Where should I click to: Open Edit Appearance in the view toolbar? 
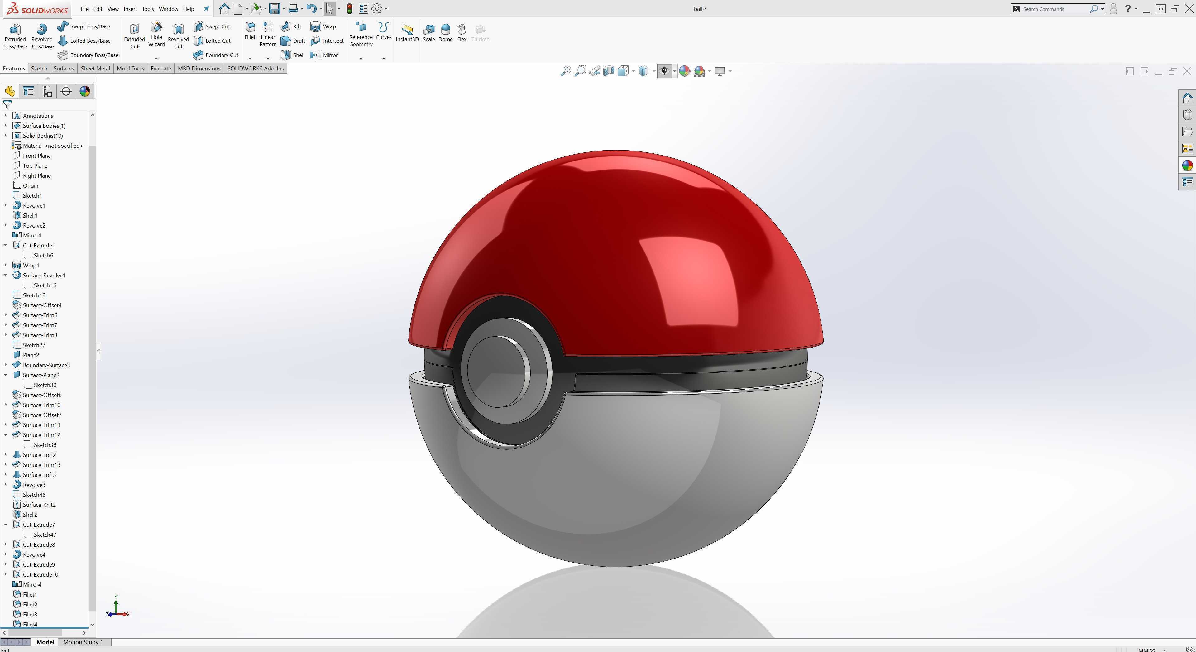[684, 71]
